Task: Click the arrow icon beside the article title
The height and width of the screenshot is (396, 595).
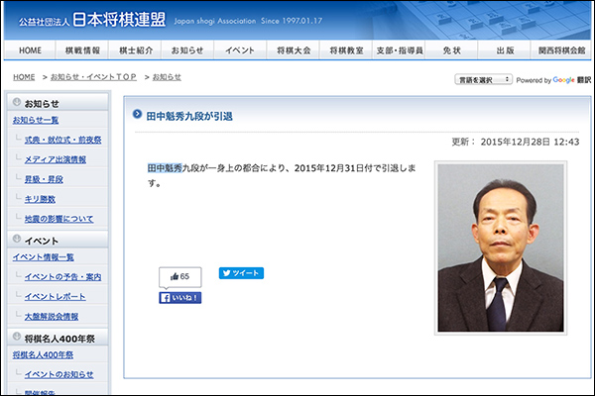Action: (138, 116)
